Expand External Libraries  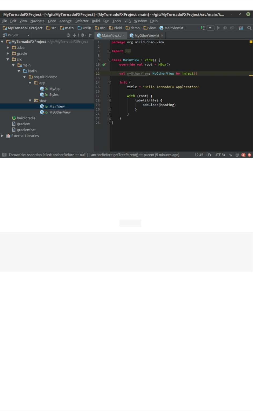[x=2, y=136]
